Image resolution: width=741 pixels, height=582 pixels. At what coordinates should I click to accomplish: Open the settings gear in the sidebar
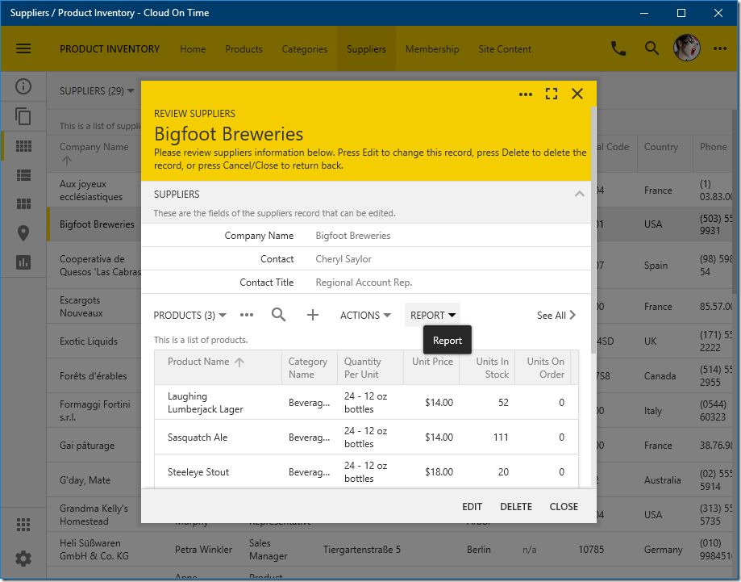[23, 559]
